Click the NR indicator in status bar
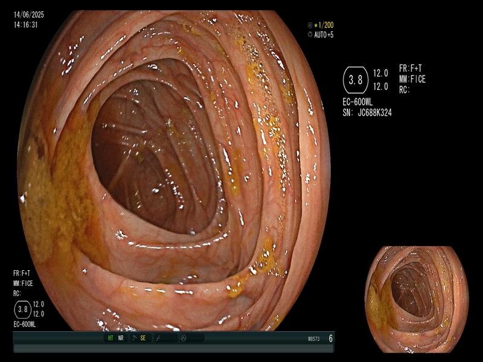This screenshot has width=483, height=362. [121, 338]
